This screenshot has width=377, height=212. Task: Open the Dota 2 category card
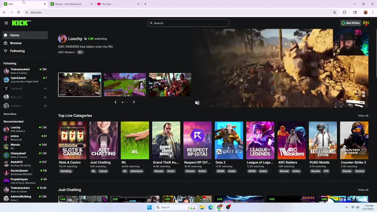click(x=229, y=140)
